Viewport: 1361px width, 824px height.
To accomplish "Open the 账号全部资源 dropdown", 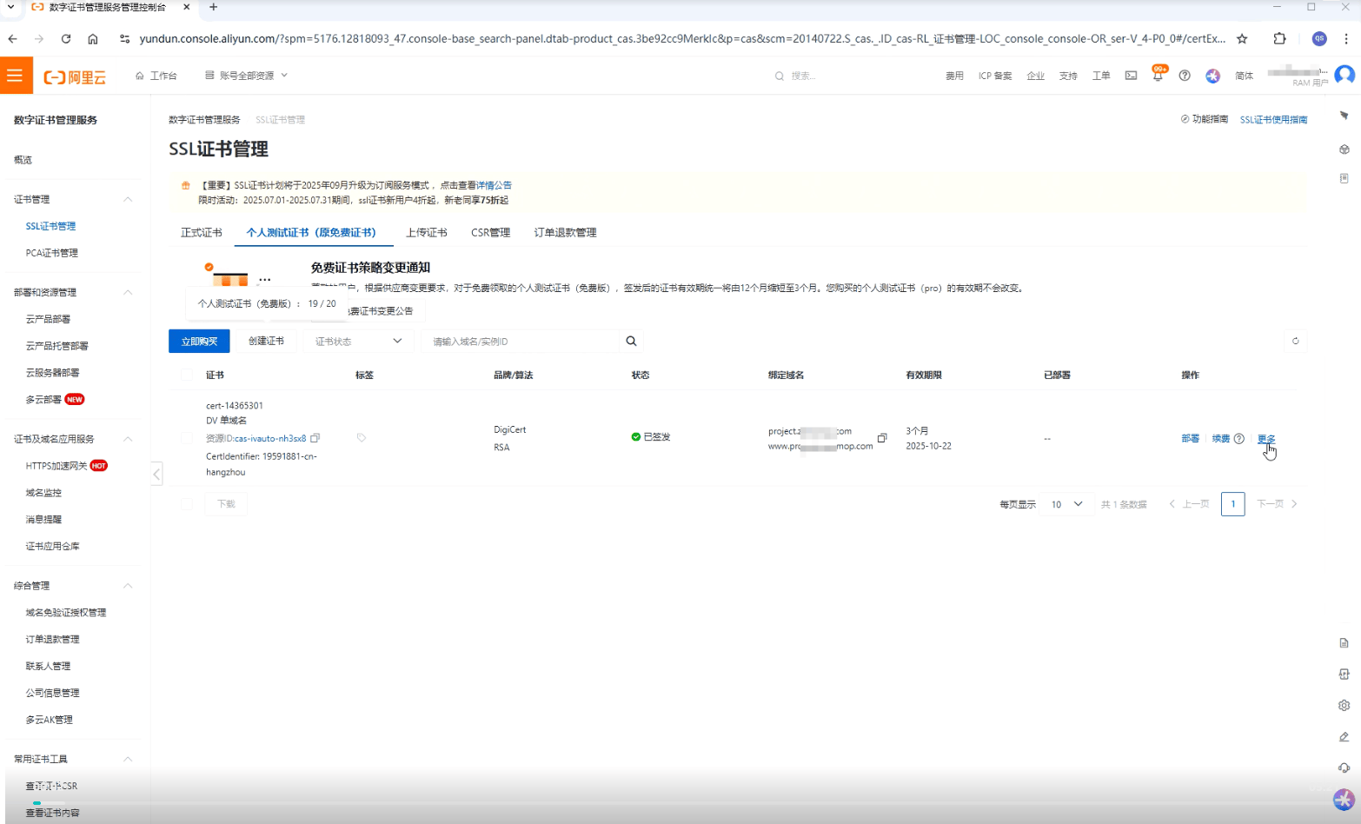I will coord(246,76).
